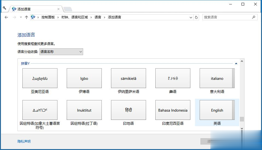Screen dimensions: 262x150
Task: Select the Inuktitut syllabics tile
Action: pyautogui.click(x=40, y=110)
